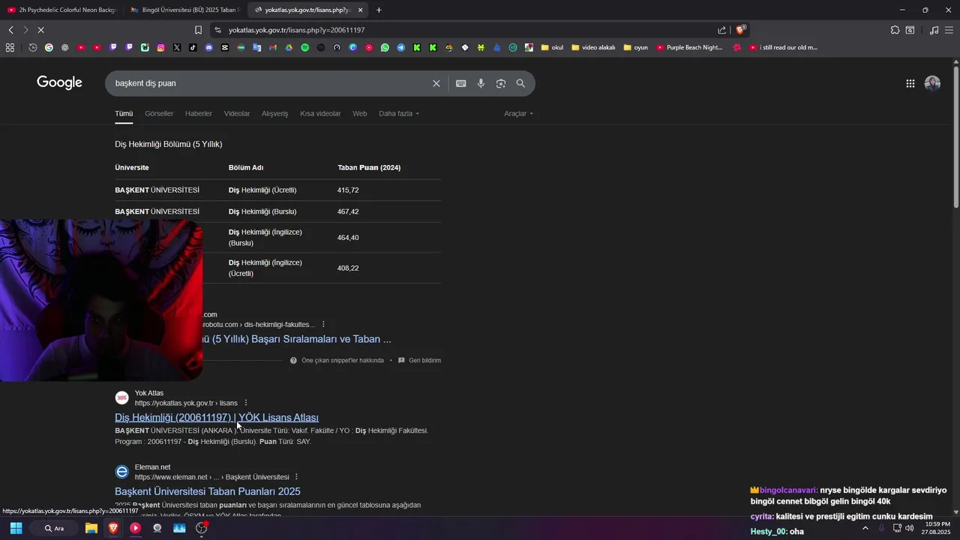
Task: Open the Google account avatar
Action: 932,83
